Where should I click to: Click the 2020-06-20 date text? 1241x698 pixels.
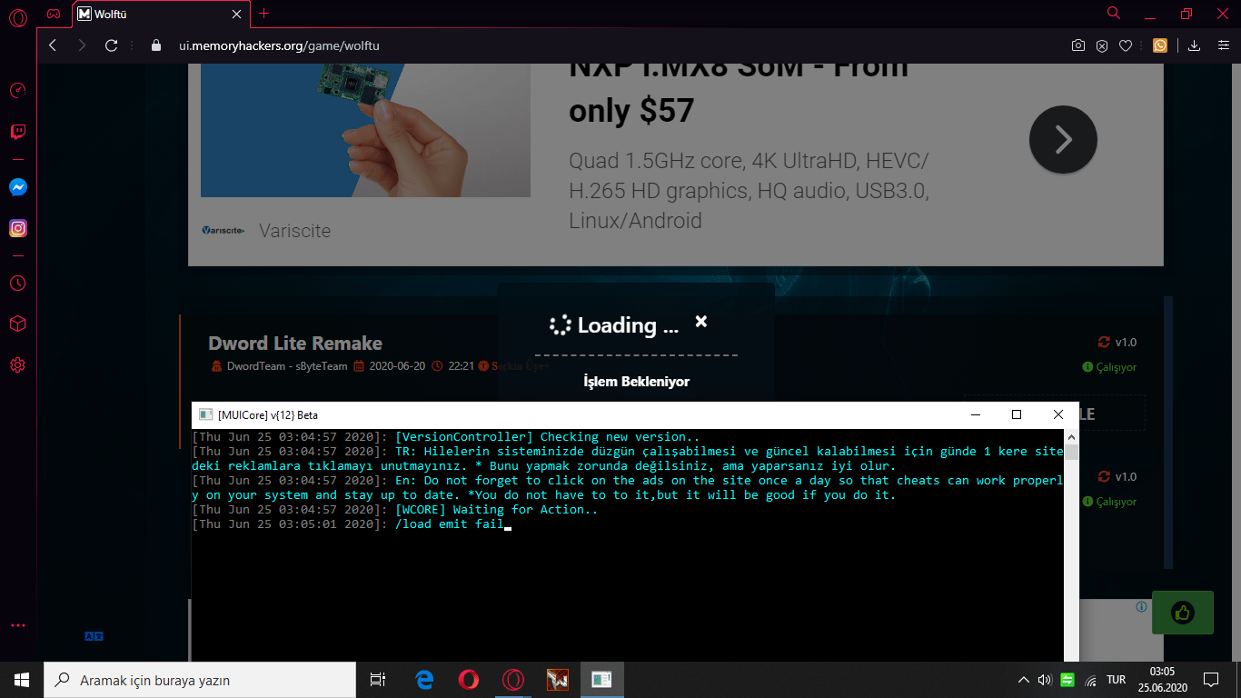396,366
